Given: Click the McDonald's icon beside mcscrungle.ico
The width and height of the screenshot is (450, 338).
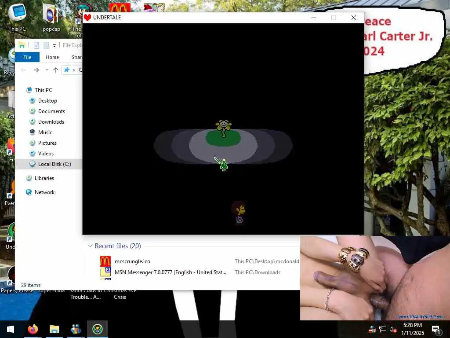Looking at the screenshot, I should pos(105,261).
